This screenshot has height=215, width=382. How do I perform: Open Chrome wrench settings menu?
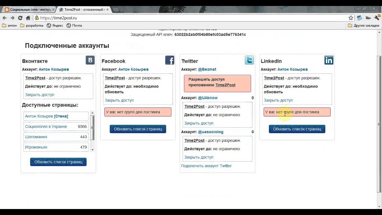coord(377,18)
